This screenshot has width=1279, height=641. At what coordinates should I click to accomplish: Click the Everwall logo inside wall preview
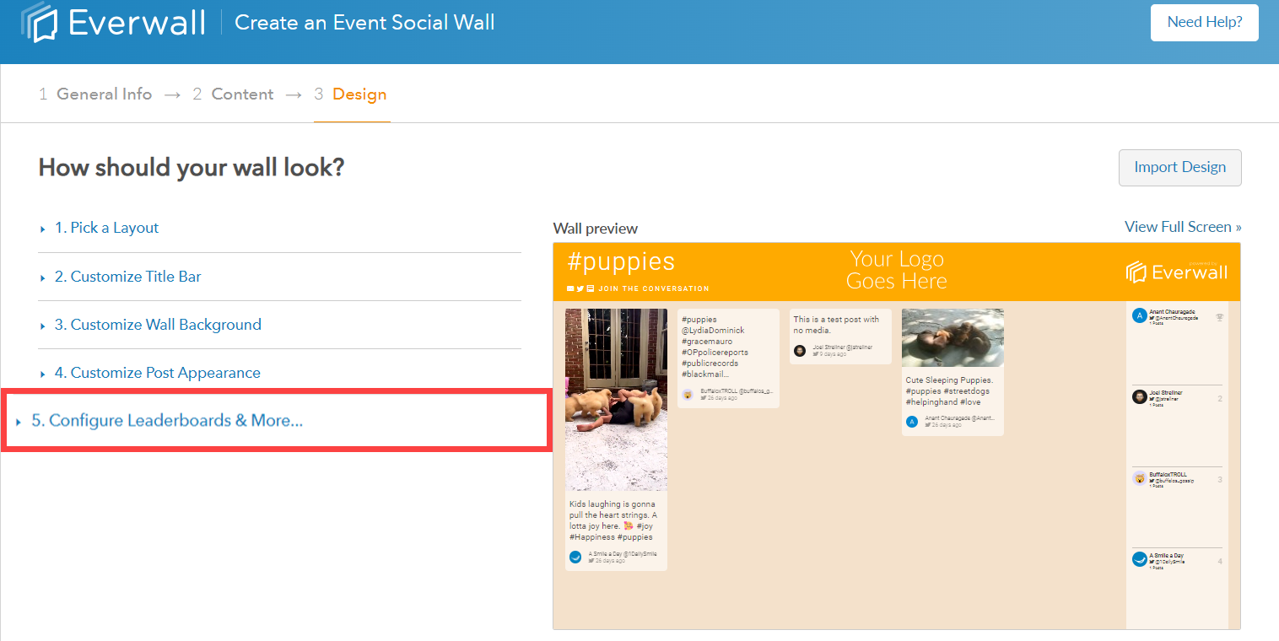pyautogui.click(x=1177, y=272)
